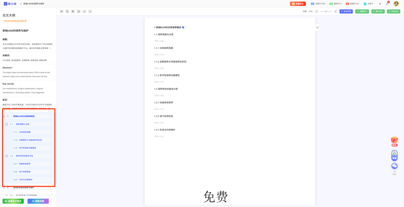Collapse outline chapter 1 expander box
The image size is (404, 207).
[x=4, y=116]
